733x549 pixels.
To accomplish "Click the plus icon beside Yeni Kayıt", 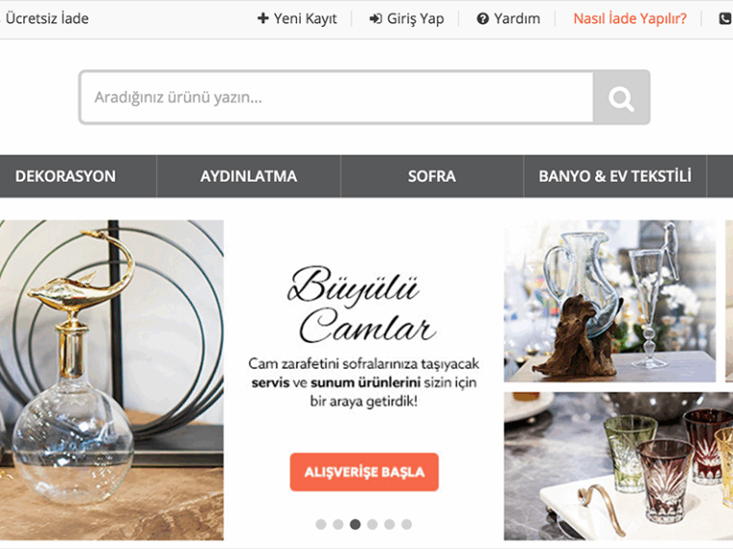I will tap(263, 18).
